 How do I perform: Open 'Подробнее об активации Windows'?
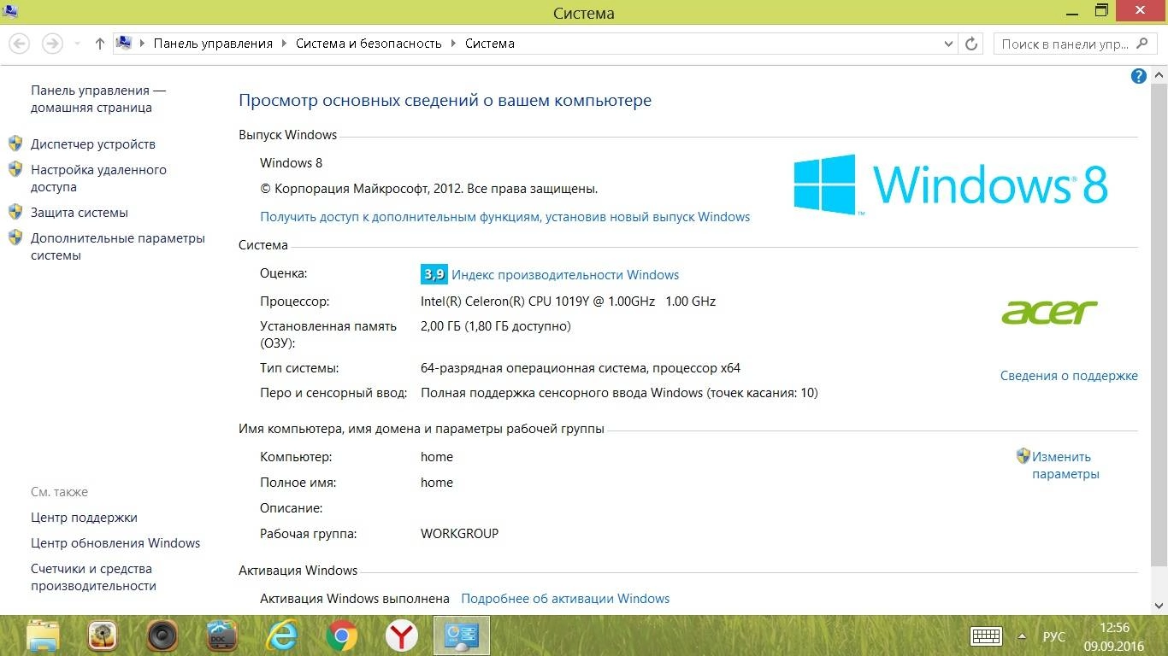pos(565,599)
